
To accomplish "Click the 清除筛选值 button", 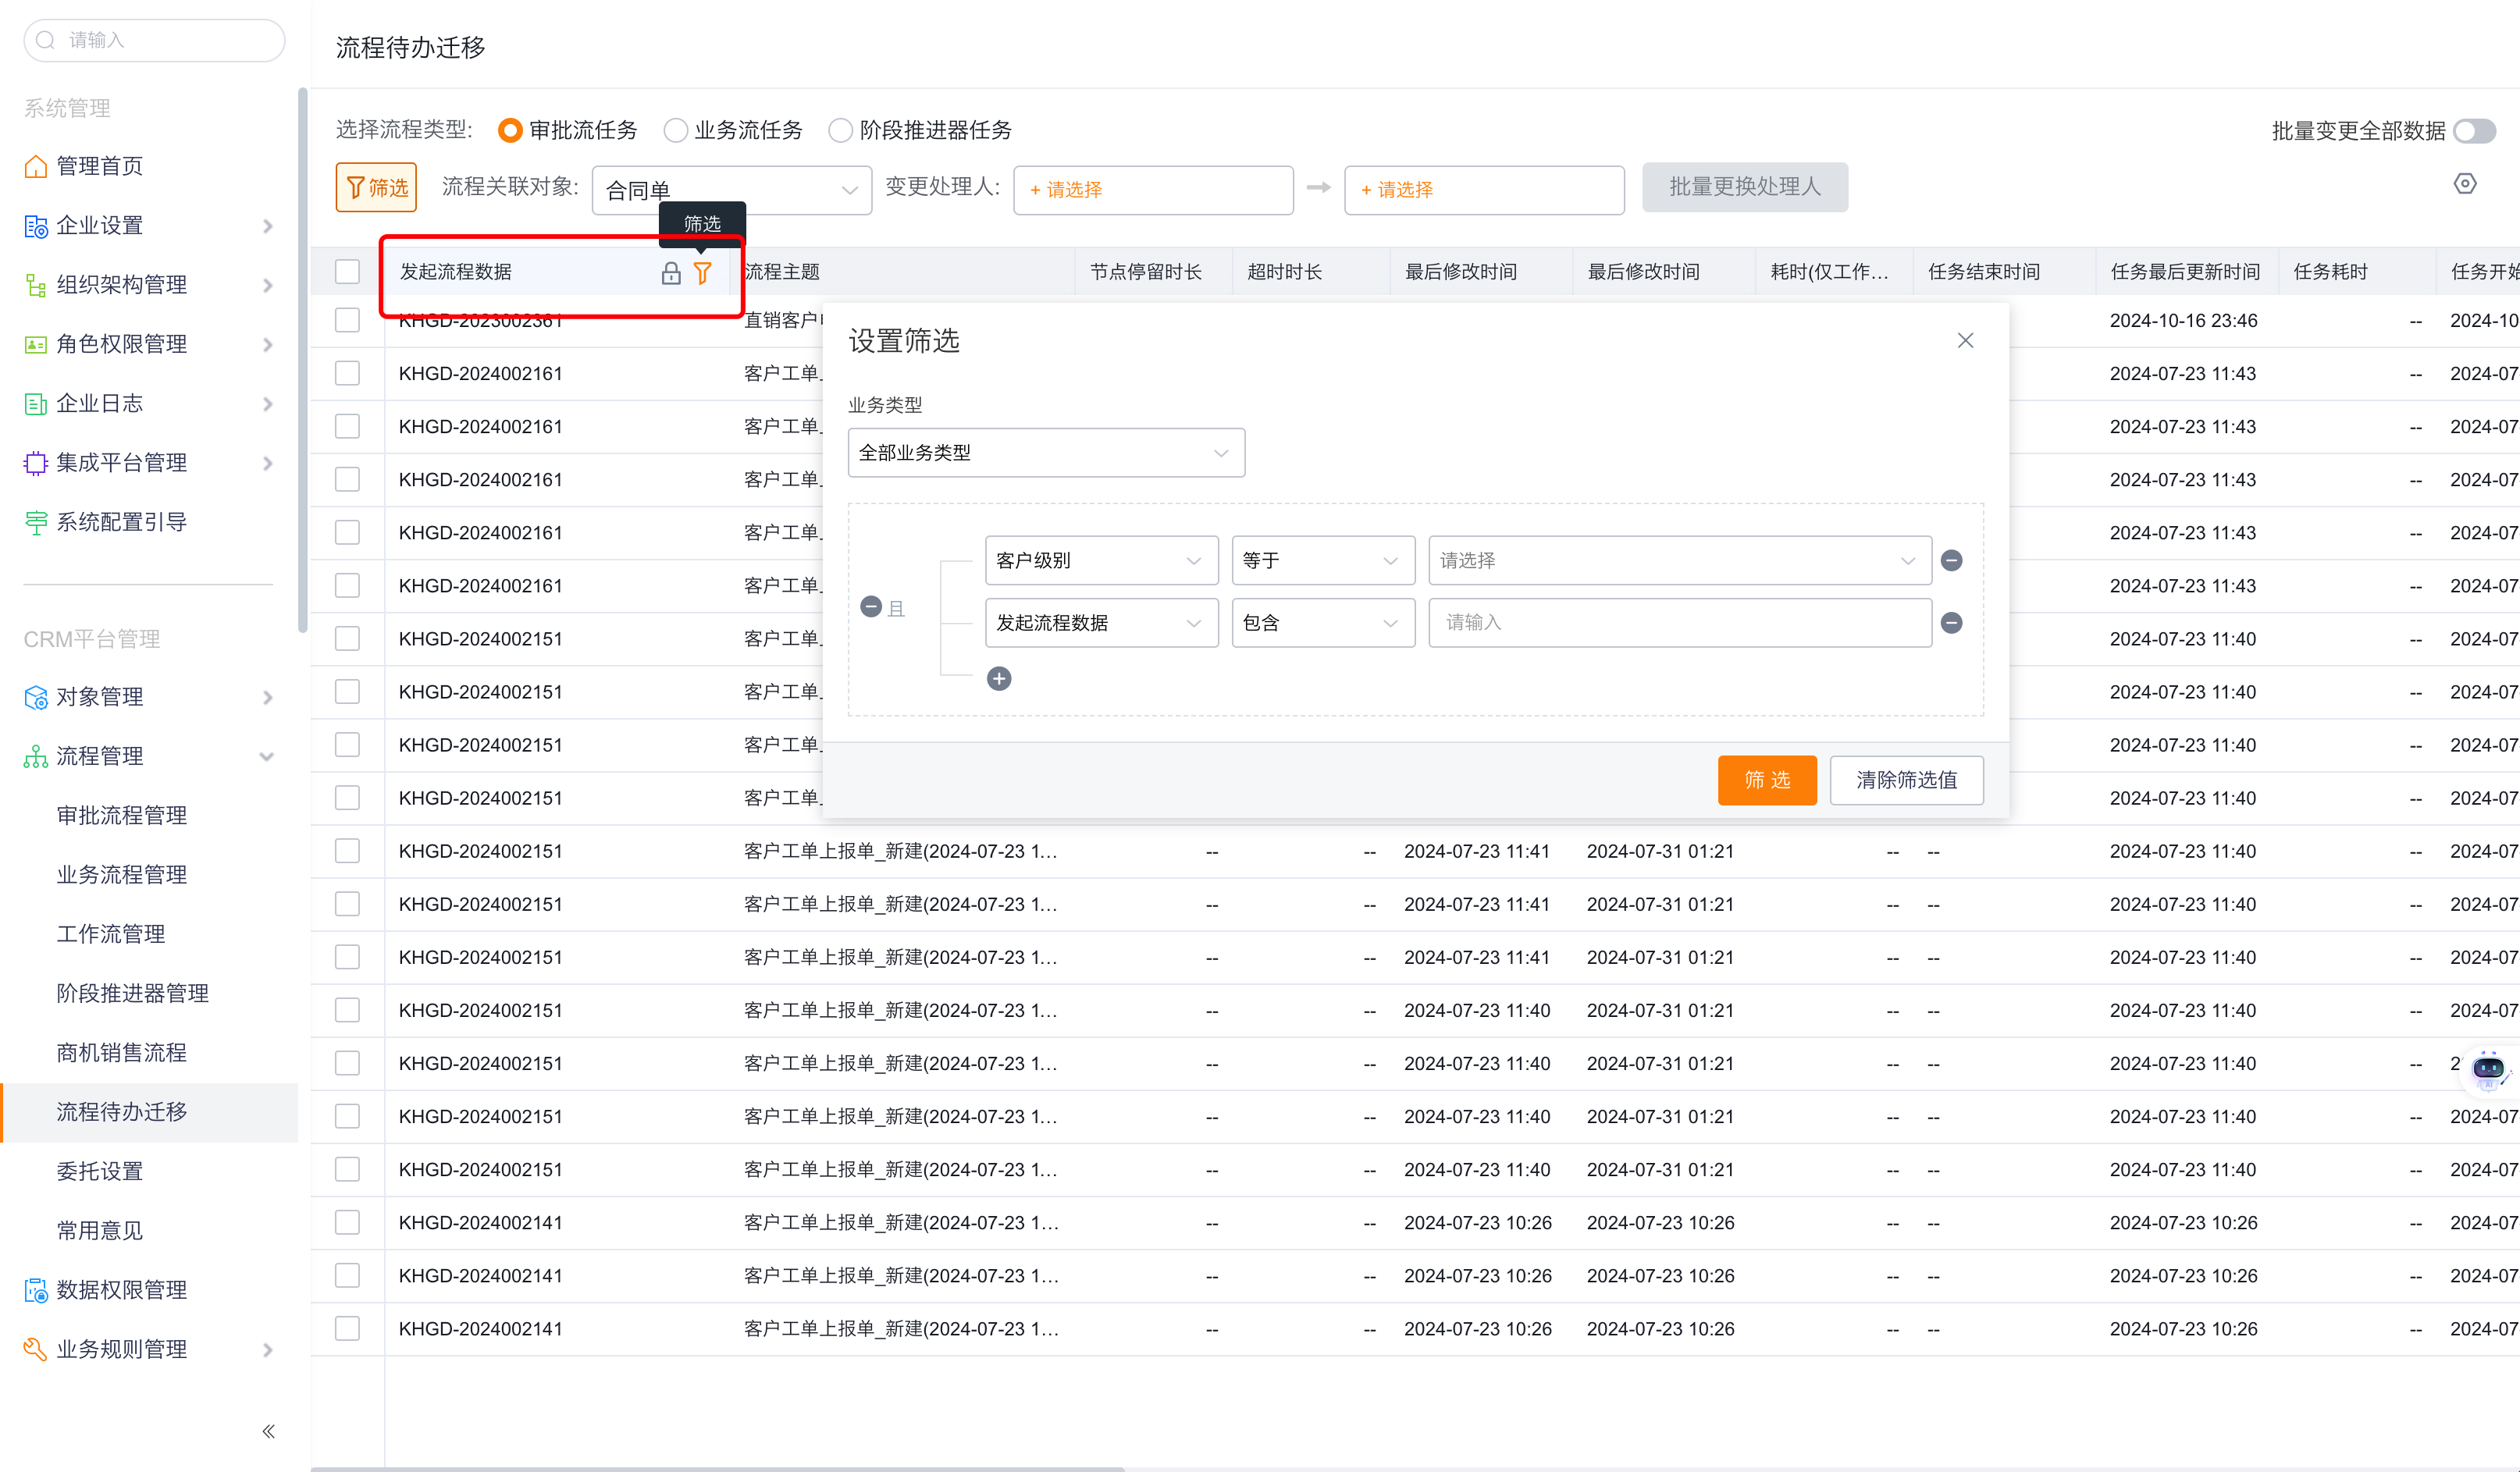I will (1906, 780).
